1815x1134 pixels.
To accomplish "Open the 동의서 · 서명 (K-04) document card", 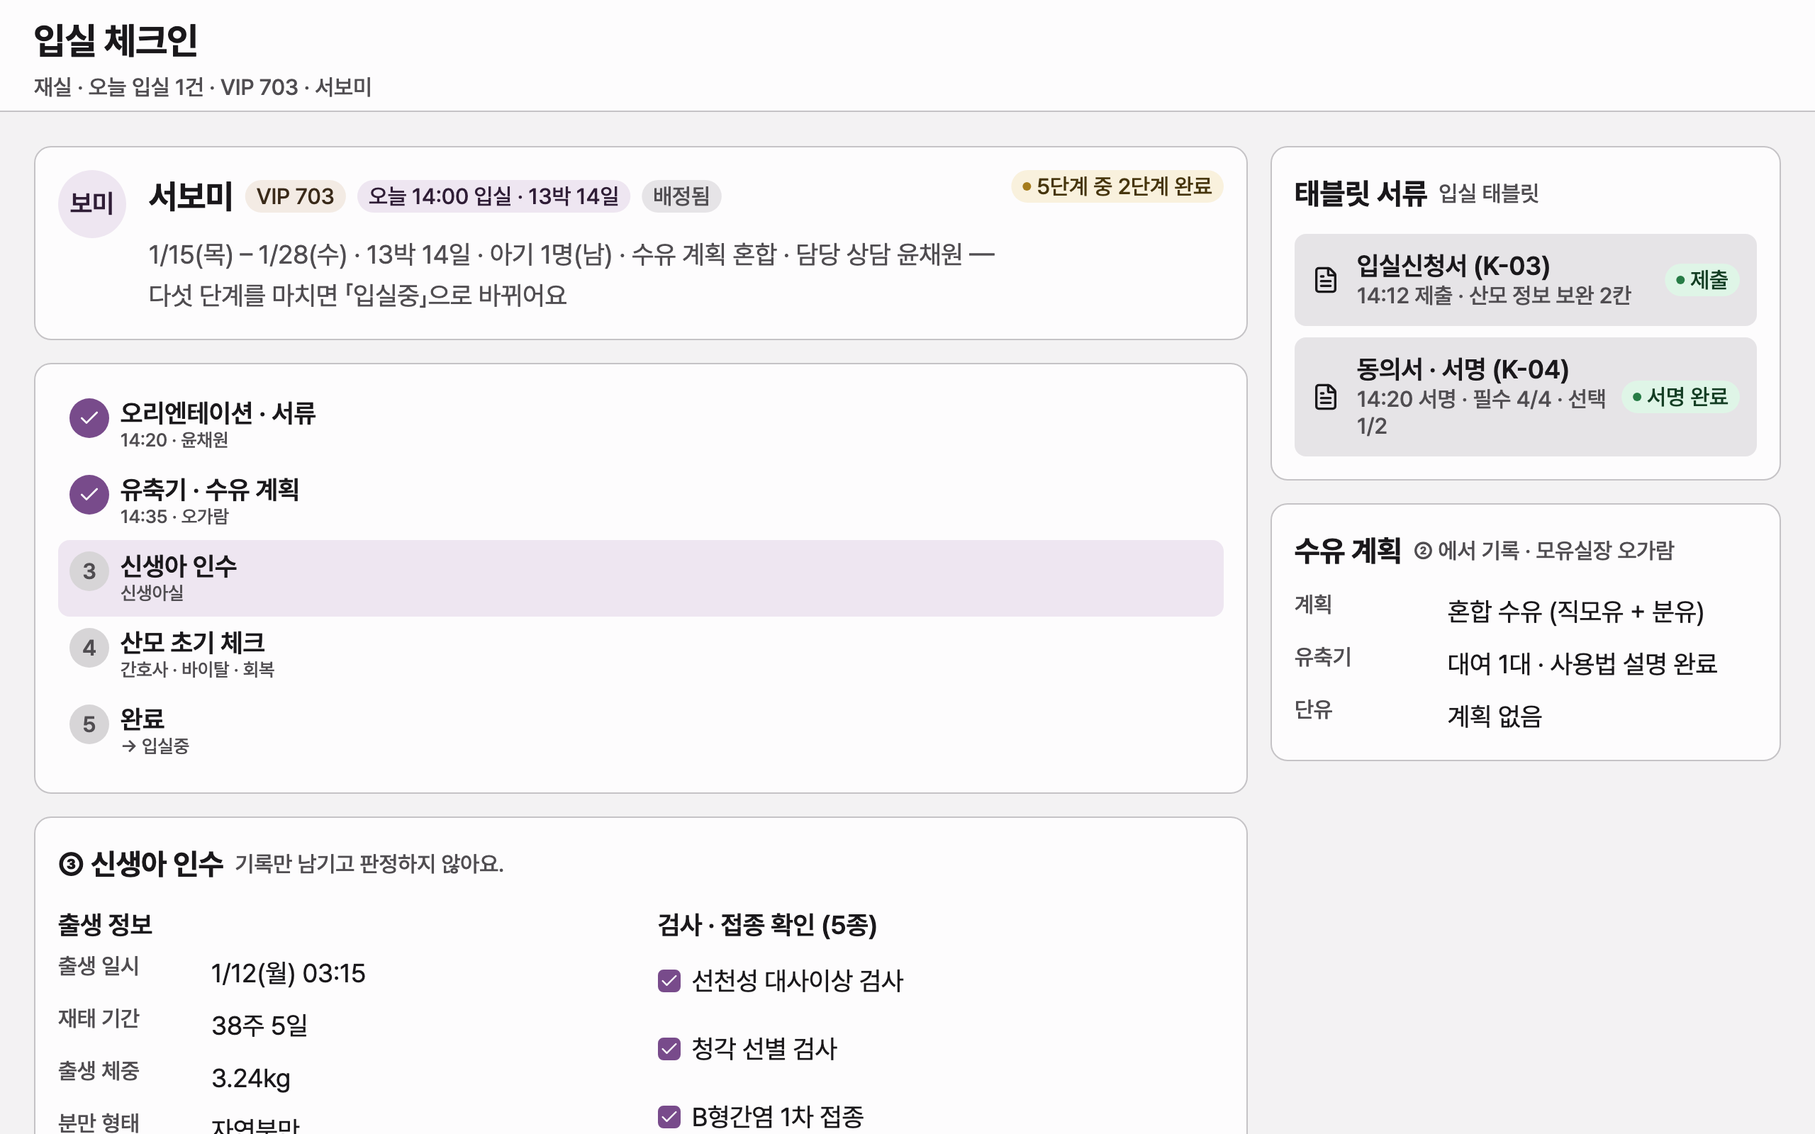I will pyautogui.click(x=1525, y=397).
